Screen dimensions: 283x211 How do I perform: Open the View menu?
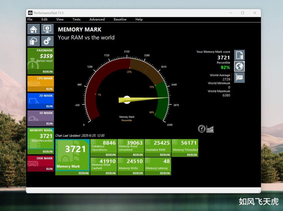pos(60,19)
